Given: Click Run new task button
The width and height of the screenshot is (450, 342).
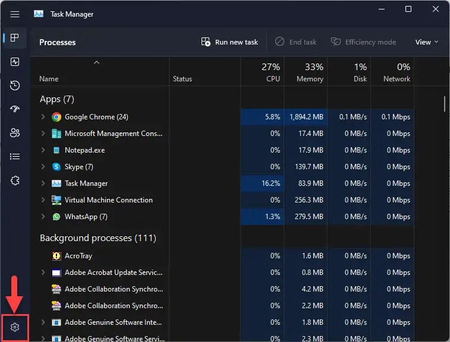Looking at the screenshot, I should (x=229, y=42).
